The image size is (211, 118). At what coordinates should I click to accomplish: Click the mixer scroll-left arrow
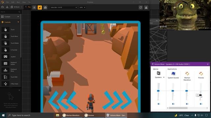click(x=168, y=108)
